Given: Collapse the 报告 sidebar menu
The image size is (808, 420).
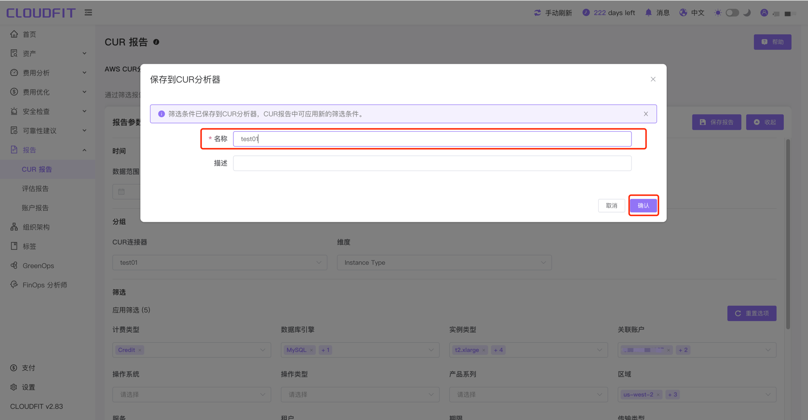Looking at the screenshot, I should click(x=47, y=150).
